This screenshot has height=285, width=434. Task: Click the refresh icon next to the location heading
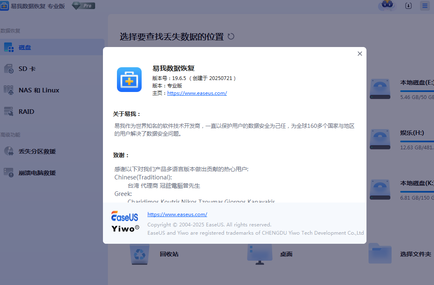231,36
